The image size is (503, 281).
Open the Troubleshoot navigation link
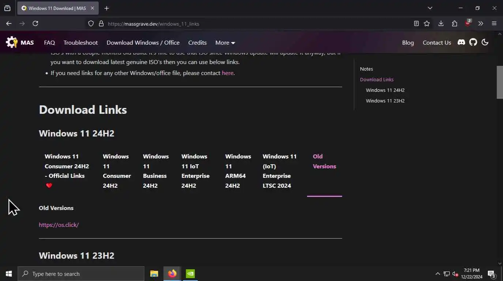click(81, 42)
